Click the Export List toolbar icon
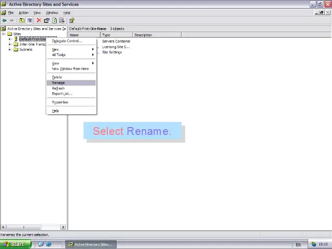 pyautogui.click(x=62, y=21)
